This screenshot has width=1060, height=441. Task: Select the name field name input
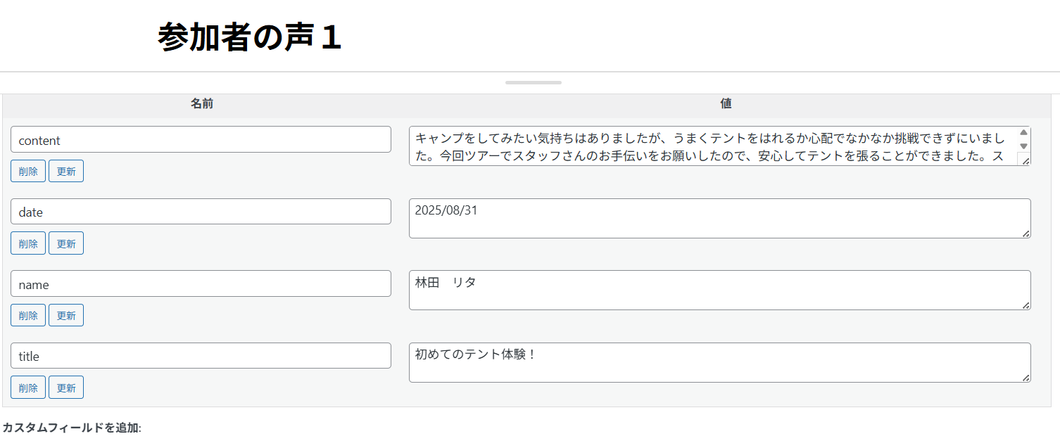pos(201,284)
